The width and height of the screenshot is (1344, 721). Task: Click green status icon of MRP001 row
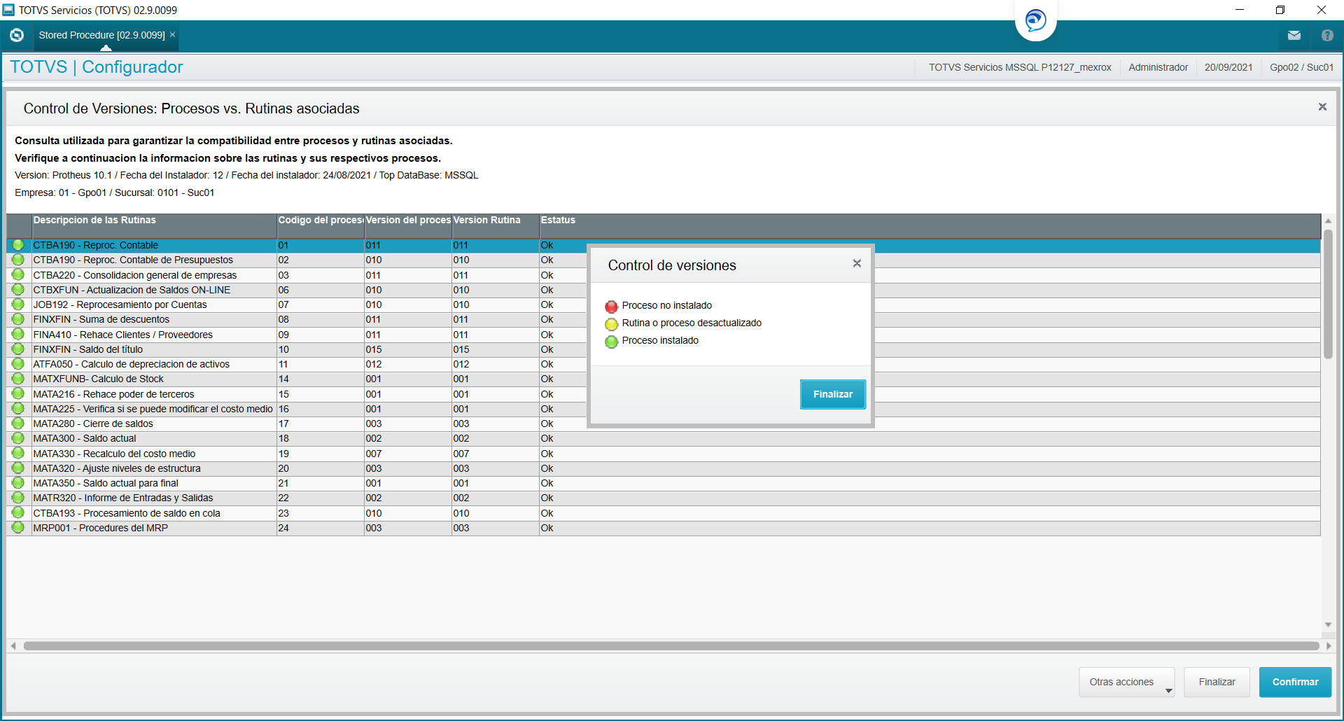point(18,527)
